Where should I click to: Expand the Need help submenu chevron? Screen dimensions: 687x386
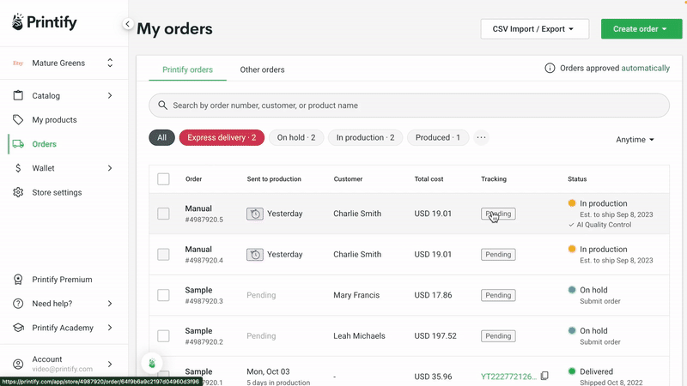click(110, 304)
